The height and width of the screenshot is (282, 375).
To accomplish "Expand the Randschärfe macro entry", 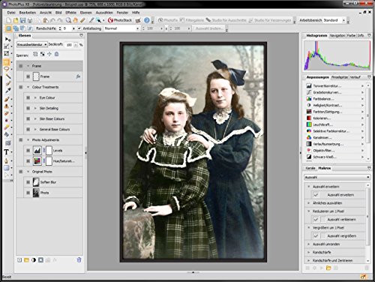I will pyautogui.click(x=309, y=253).
